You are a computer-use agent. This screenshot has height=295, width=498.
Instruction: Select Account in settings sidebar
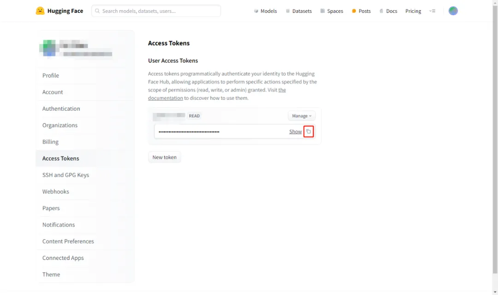tap(85, 92)
